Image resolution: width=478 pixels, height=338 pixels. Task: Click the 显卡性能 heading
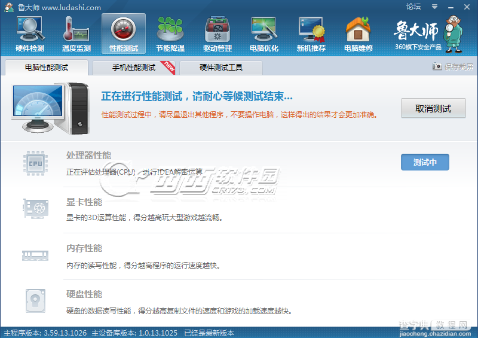click(x=84, y=202)
